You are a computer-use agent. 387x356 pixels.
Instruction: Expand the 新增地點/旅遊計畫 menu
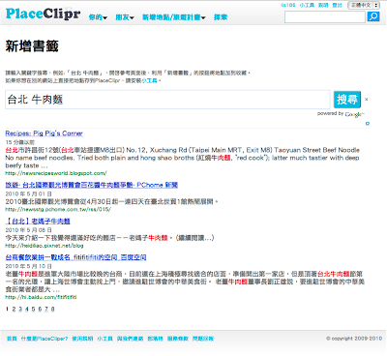coord(174,17)
